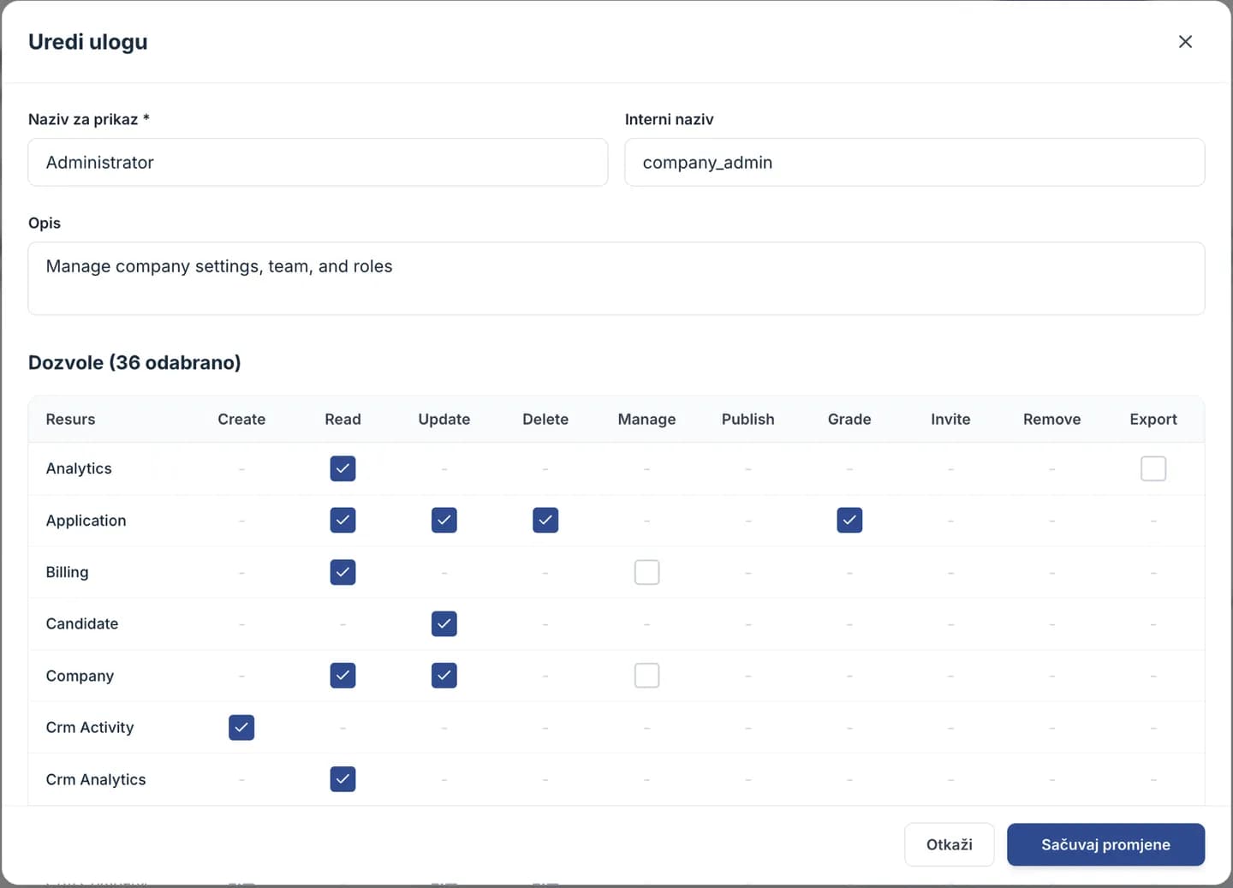Click Sačuvaj promjene button
Image resolution: width=1233 pixels, height=888 pixels.
click(x=1106, y=844)
